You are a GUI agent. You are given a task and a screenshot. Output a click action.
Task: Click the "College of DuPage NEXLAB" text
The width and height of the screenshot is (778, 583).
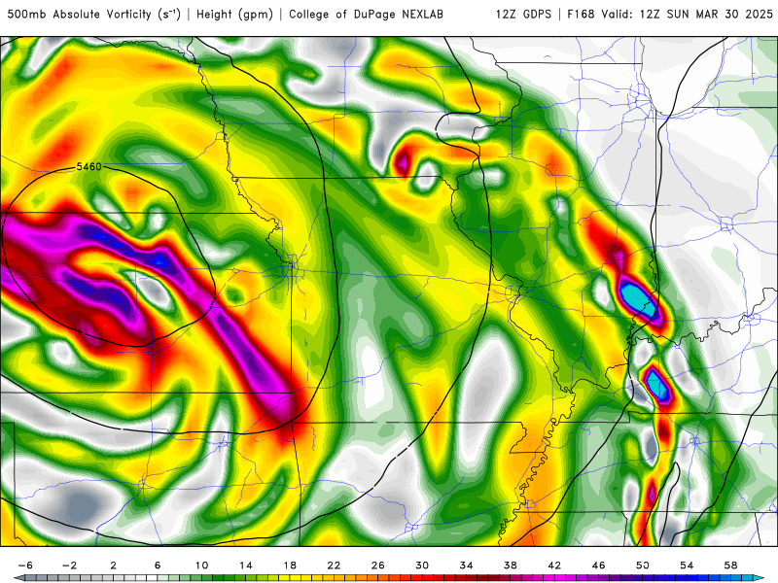point(366,15)
